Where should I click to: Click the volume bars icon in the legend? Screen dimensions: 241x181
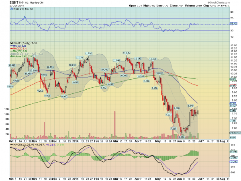click(11, 56)
